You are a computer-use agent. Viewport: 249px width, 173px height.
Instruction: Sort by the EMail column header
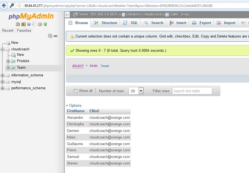(94, 111)
